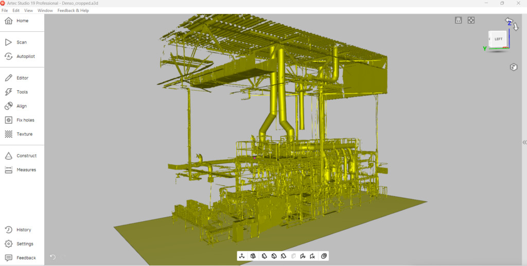
Task: Toggle the textured cube rendering mode in bottom toolbar
Action: tap(253, 256)
